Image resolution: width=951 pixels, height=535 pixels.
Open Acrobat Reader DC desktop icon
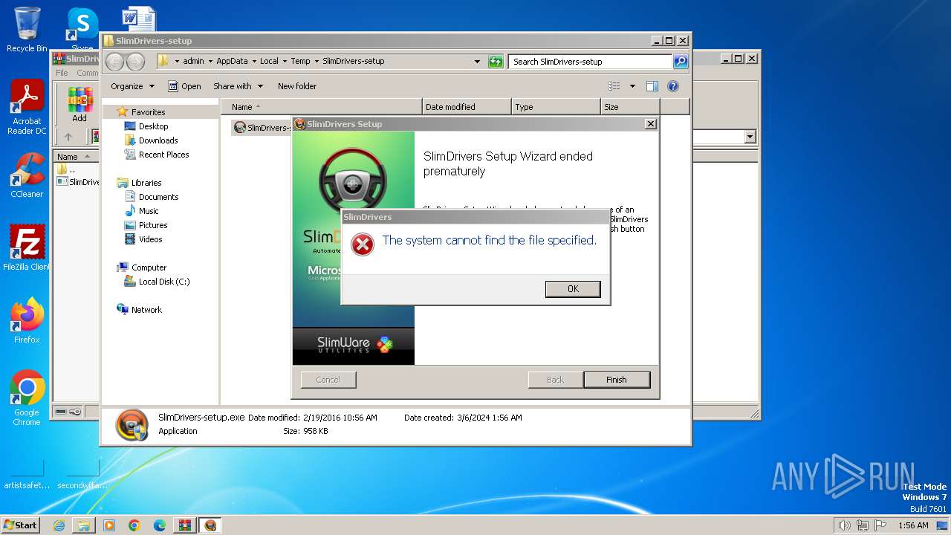click(27, 108)
